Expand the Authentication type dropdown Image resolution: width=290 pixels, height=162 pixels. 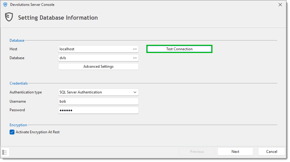135,92
